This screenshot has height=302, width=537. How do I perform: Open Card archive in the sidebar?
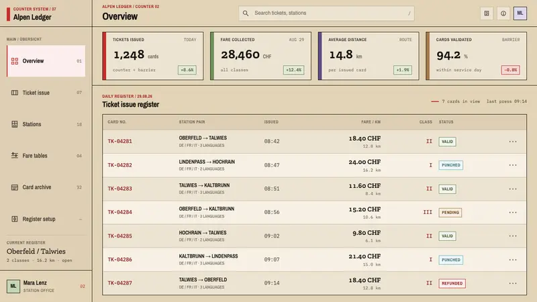point(46,187)
